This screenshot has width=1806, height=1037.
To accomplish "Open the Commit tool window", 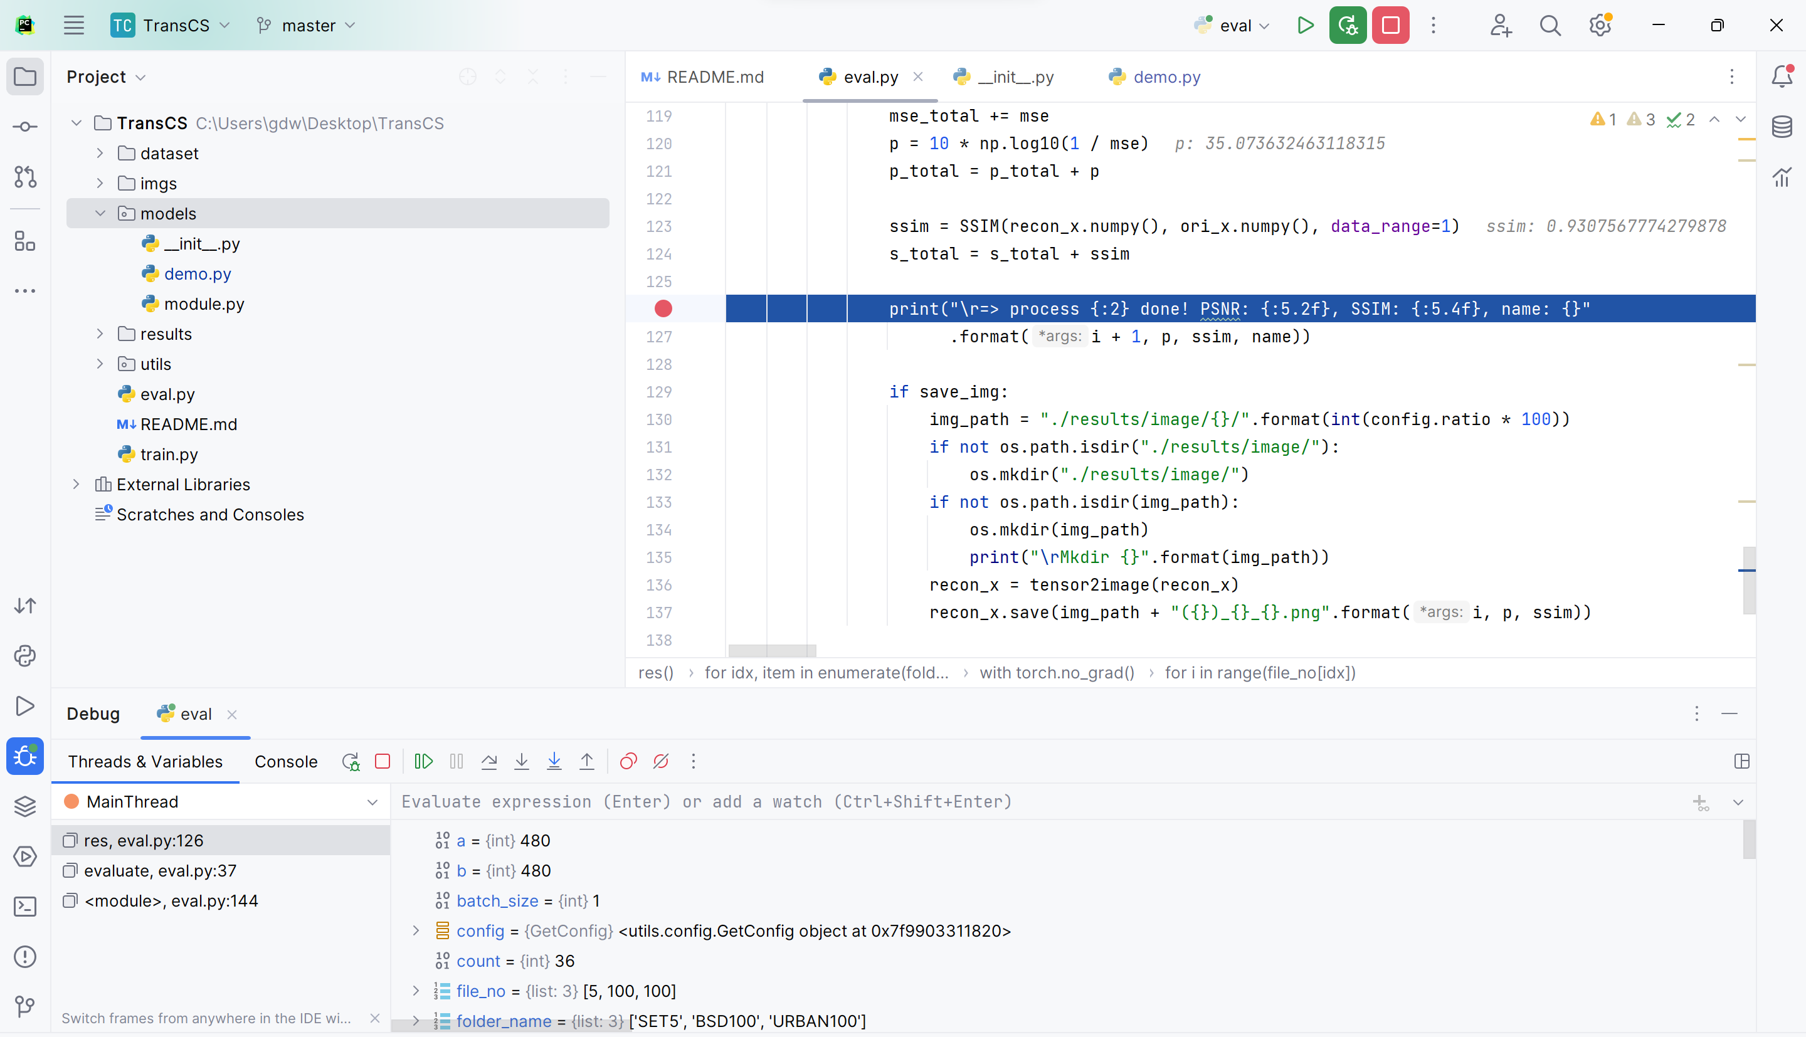I will coord(25,127).
